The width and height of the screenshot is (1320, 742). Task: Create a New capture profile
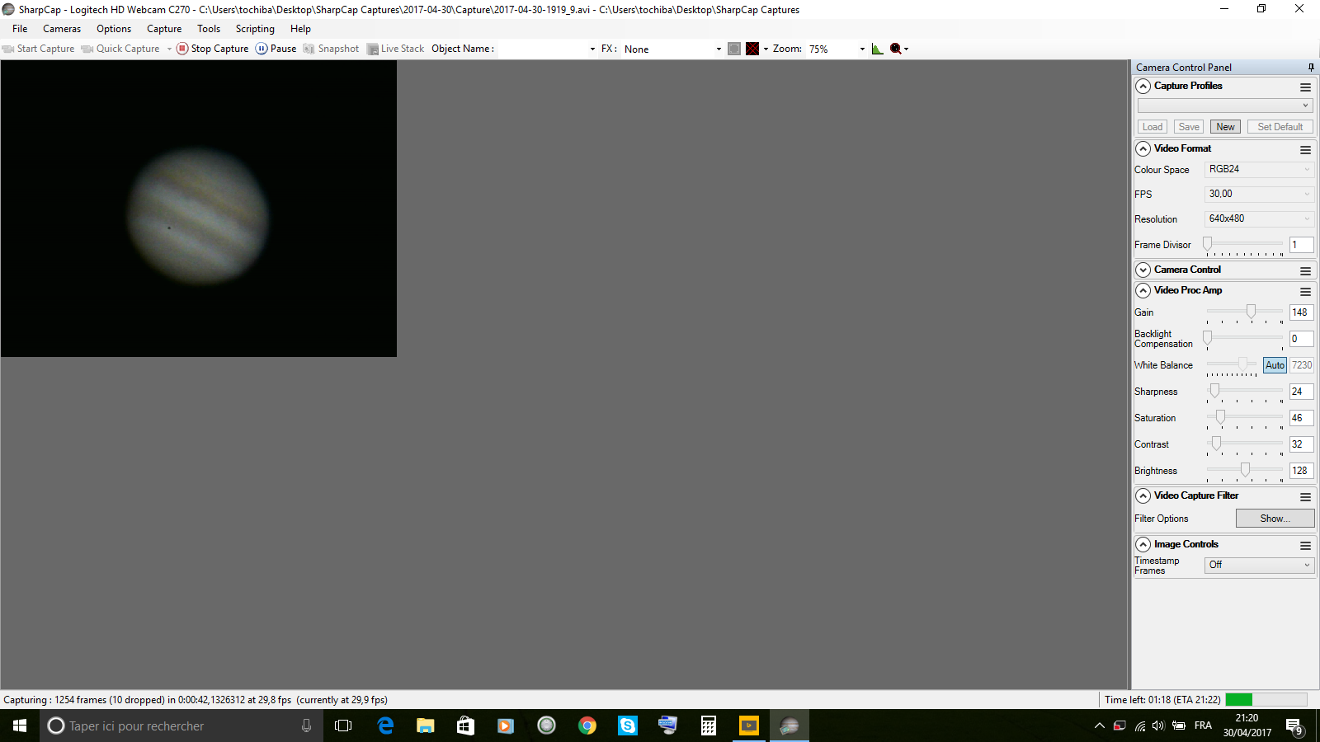tap(1225, 126)
